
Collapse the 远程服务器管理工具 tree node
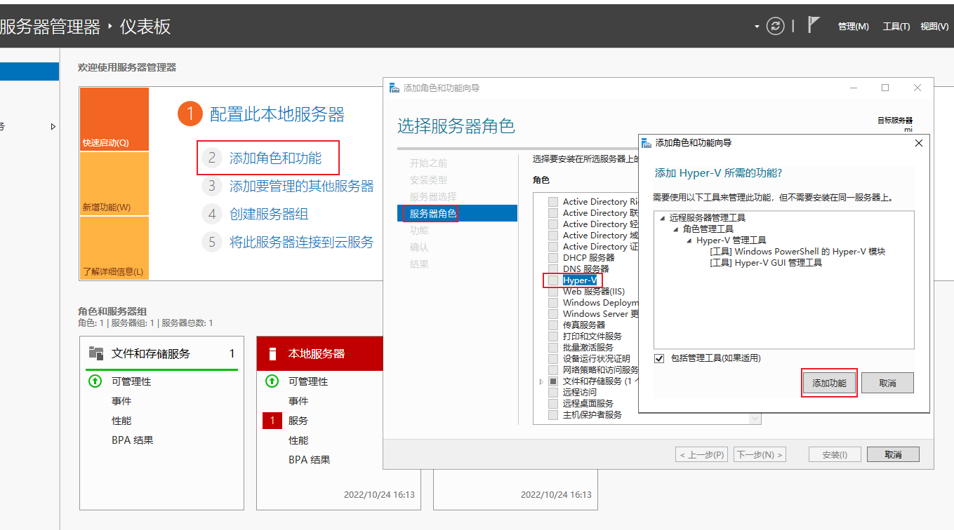click(663, 218)
